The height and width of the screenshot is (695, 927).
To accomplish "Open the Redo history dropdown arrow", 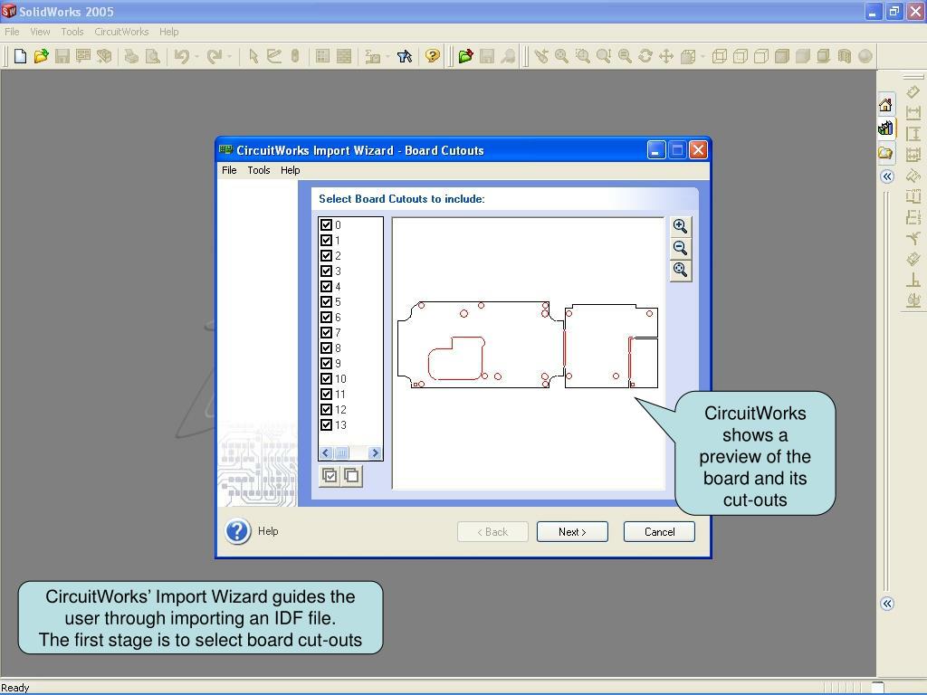I will [x=229, y=57].
